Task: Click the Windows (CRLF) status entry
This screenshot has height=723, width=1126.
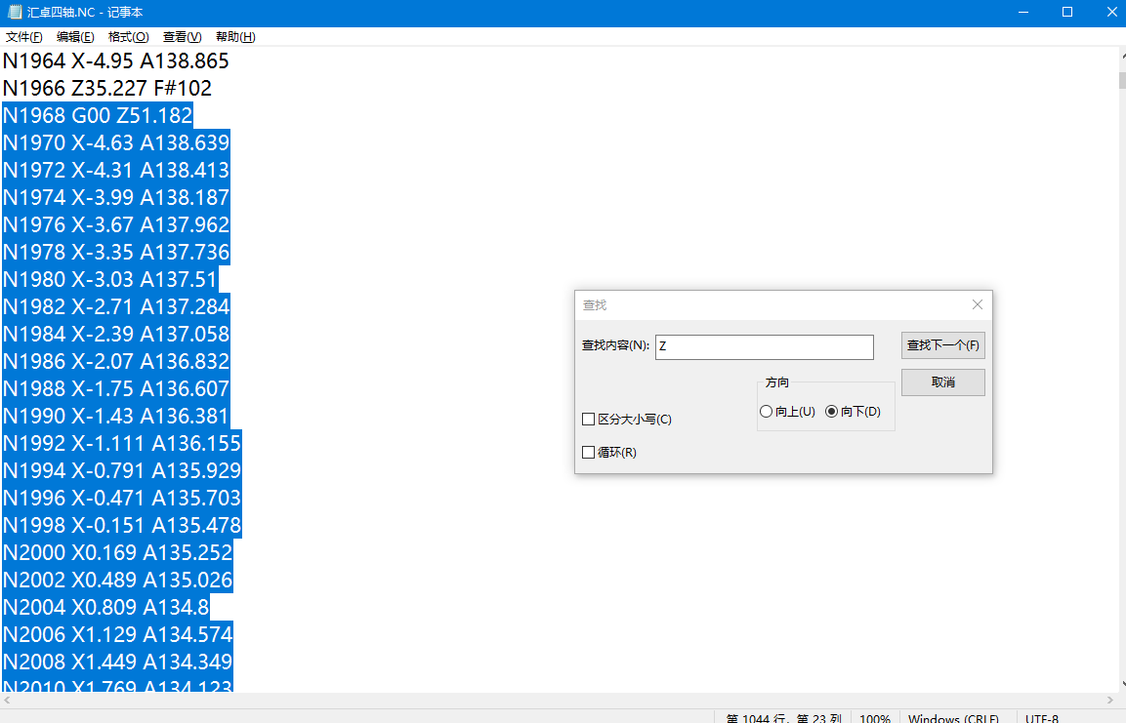Action: (x=953, y=717)
